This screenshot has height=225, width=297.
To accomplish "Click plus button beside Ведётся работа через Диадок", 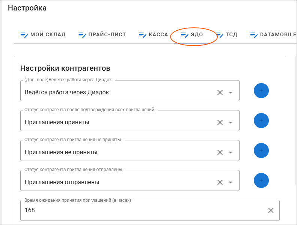I will click(x=261, y=91).
